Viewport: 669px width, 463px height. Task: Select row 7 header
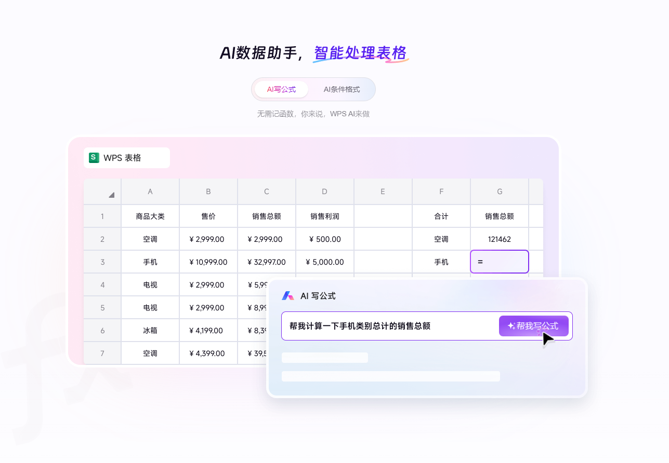[102, 353]
